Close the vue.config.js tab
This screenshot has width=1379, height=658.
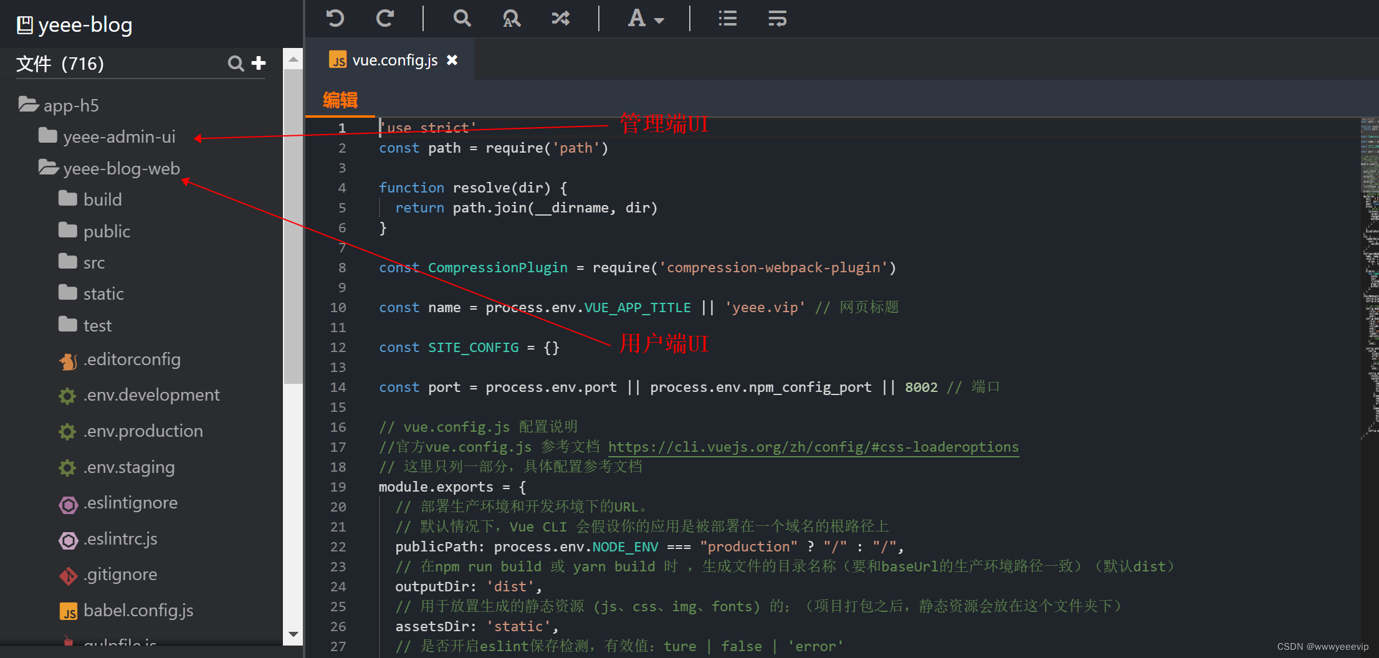452,60
